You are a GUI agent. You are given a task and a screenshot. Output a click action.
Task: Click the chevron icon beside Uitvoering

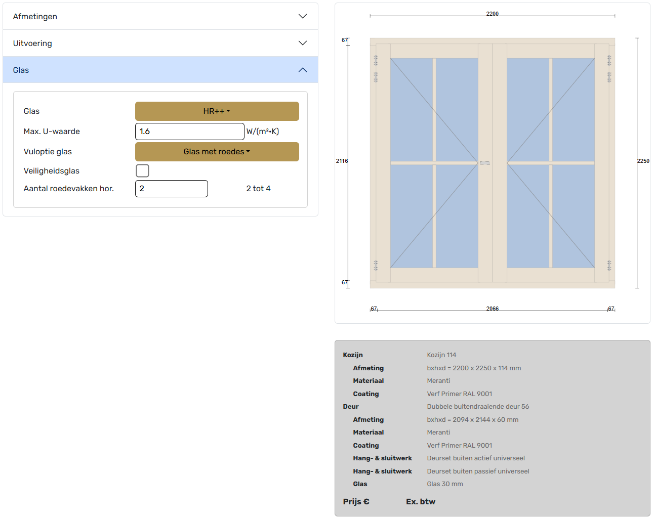coord(303,43)
